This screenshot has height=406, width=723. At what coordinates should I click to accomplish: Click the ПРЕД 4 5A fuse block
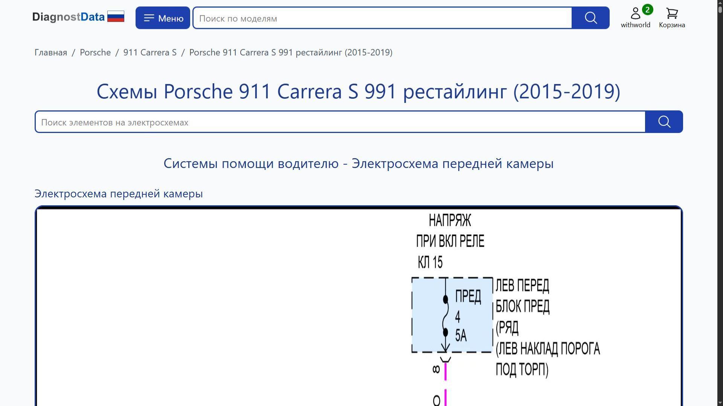point(452,315)
